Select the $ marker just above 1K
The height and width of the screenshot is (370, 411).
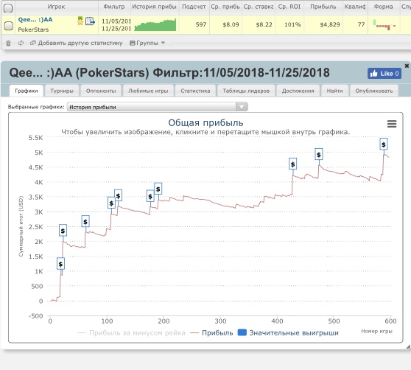60,264
